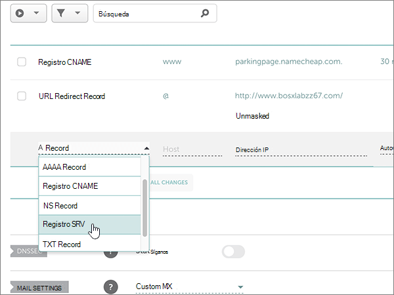This screenshot has height=295, width=394.
Task: Toggle the DNSSEC status switch
Action: tap(233, 252)
